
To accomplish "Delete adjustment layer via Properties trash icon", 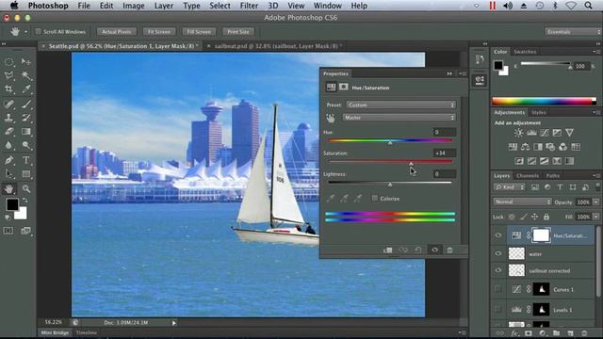I will [449, 250].
